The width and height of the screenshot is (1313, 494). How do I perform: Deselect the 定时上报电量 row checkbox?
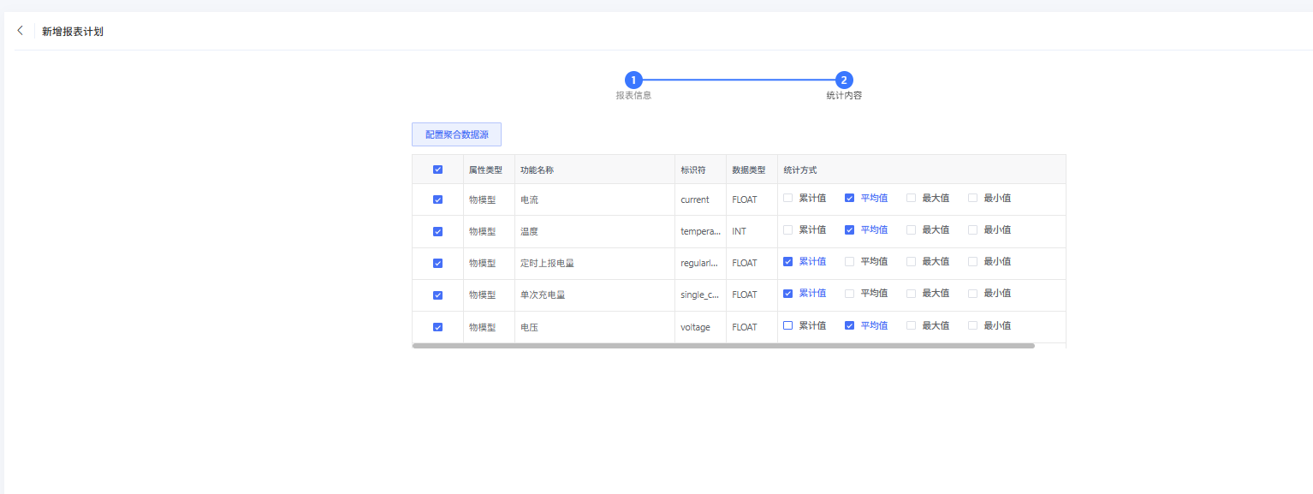tap(438, 263)
